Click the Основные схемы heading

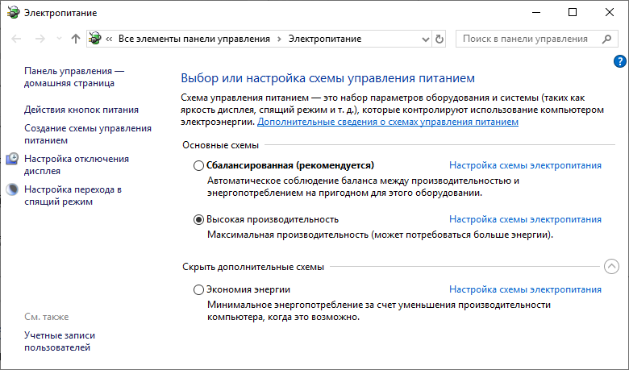pos(221,145)
